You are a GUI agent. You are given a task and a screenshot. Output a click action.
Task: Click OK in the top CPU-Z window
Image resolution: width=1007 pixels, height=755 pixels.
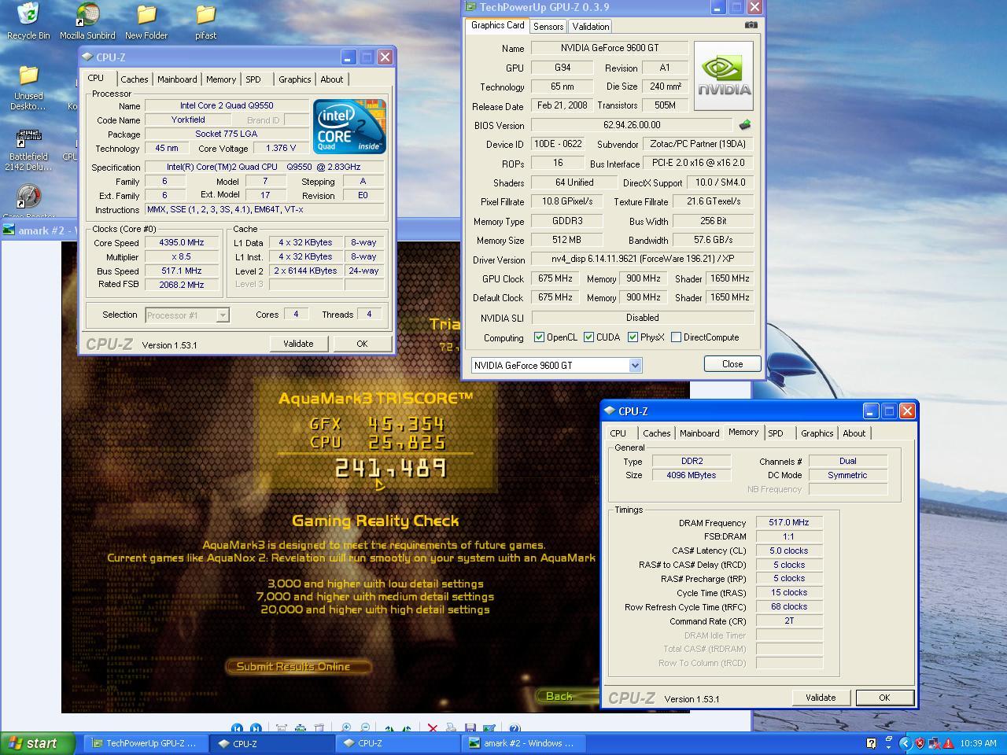362,344
